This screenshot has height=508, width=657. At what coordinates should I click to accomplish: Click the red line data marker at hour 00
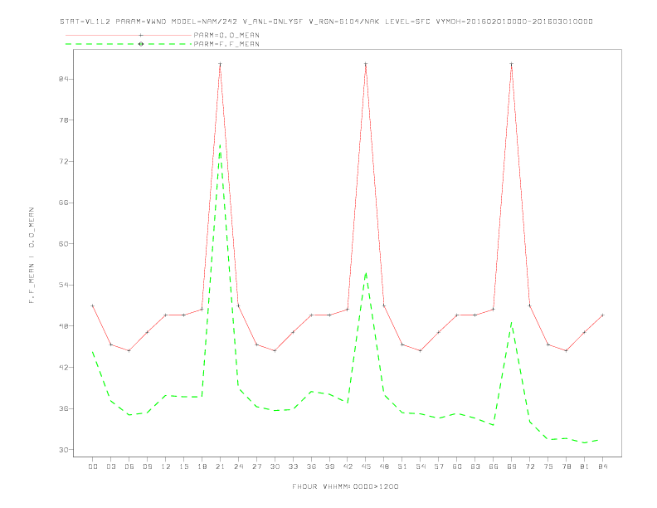pos(93,306)
